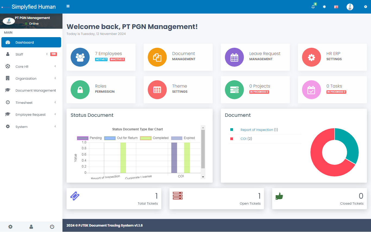Image resolution: width=371 pixels, height=232 pixels.
Task: Click the purple Leave Request calendar icon
Action: pos(234,57)
